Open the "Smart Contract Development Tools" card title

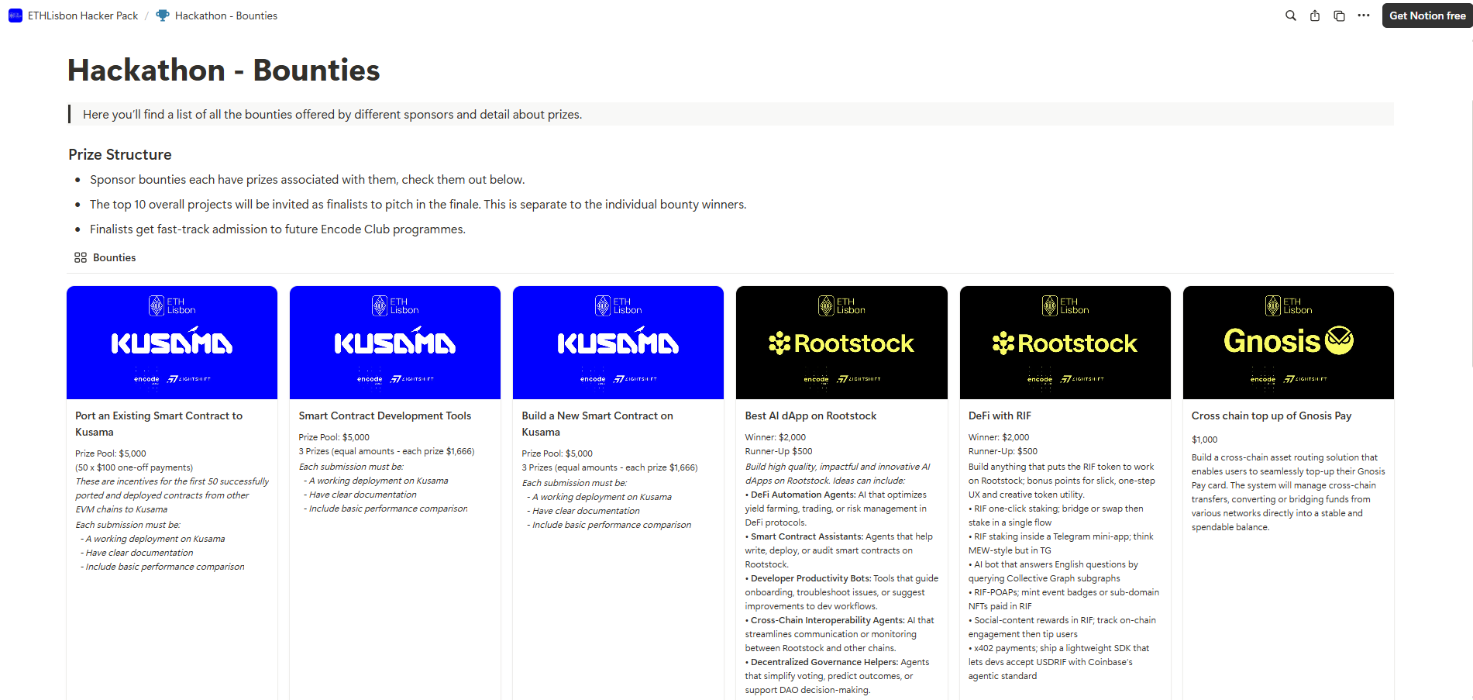click(x=385, y=416)
